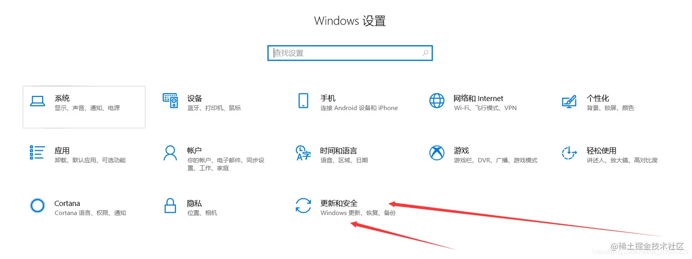Image resolution: width=692 pixels, height=259 pixels.
Task: Click the 网络和 Internet category title
Action: [478, 98]
